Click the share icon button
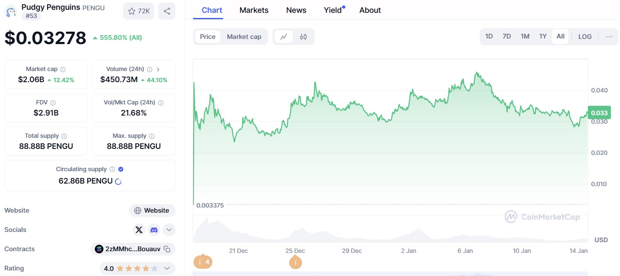The image size is (620, 276). [x=167, y=11]
